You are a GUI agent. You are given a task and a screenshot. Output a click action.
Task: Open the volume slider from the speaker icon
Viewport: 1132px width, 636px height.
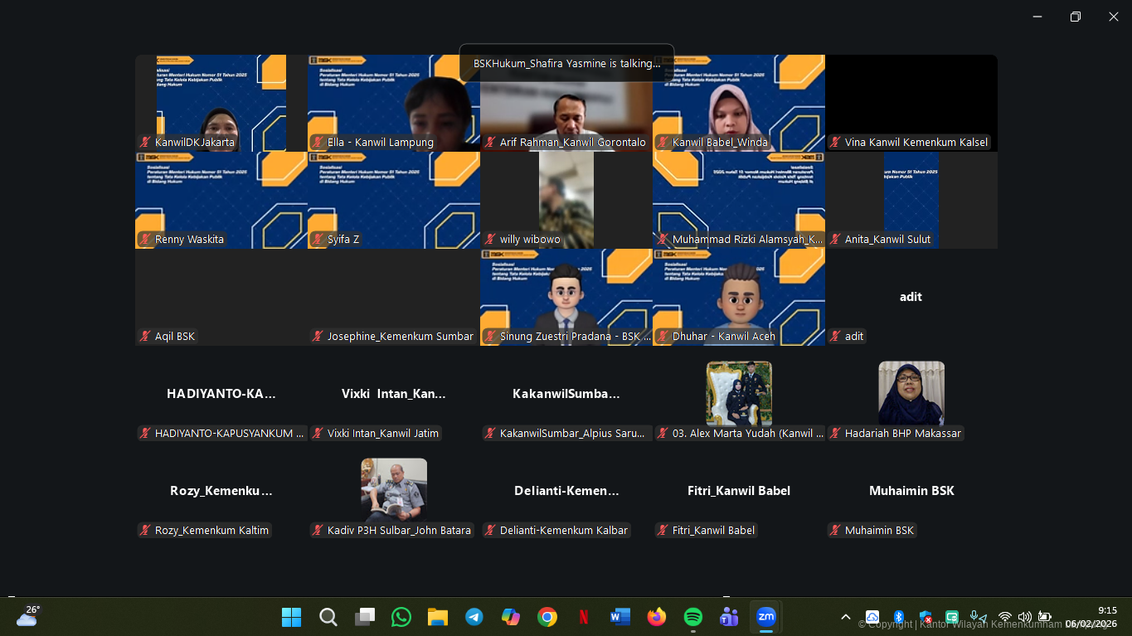coord(1025,617)
